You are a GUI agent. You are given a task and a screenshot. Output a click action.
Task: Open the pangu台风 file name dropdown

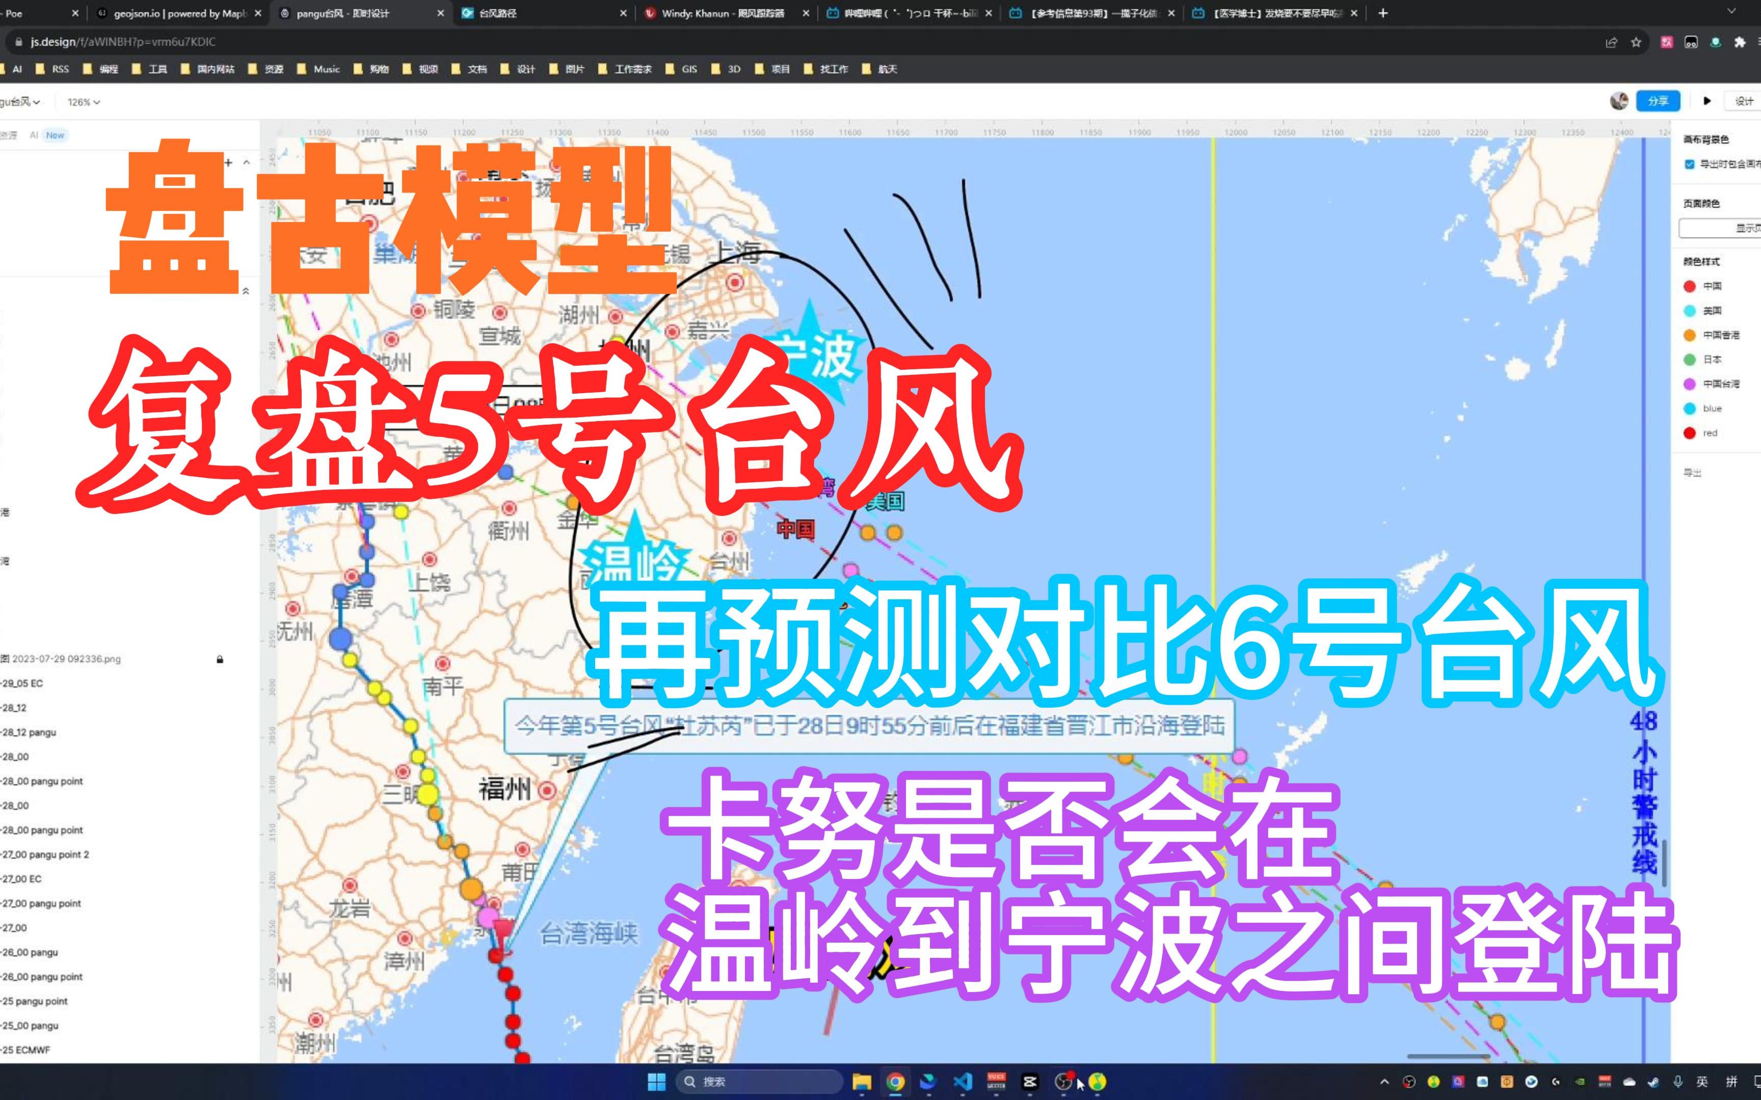pos(20,102)
